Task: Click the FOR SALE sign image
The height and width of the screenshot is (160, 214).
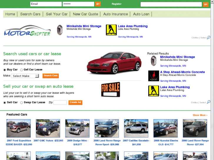Action: coord(111,90)
